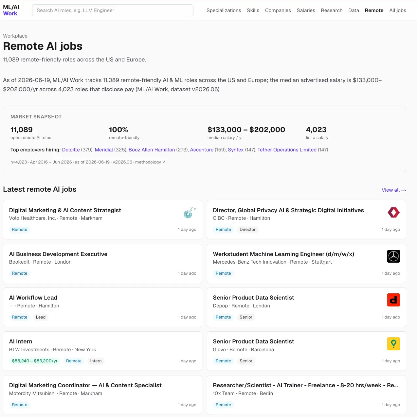Click 'RTW Investments · Remote · New York' text
417x417 pixels.
pyautogui.click(x=53, y=350)
